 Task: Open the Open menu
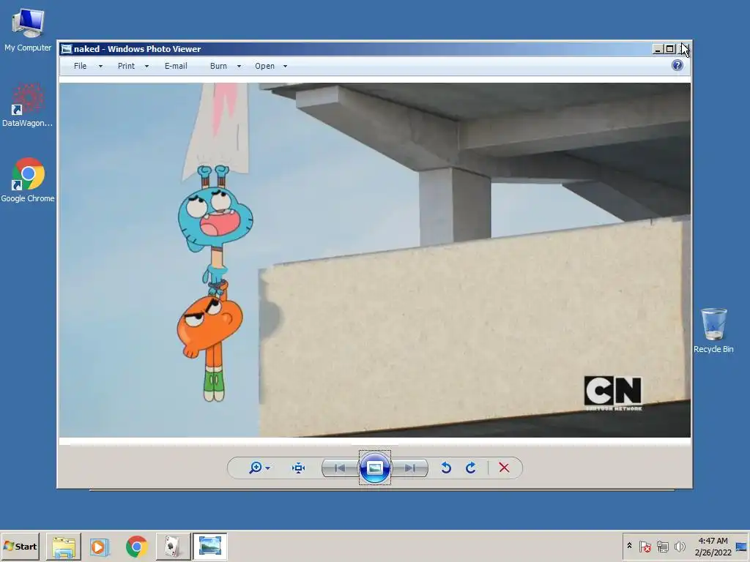click(x=264, y=66)
